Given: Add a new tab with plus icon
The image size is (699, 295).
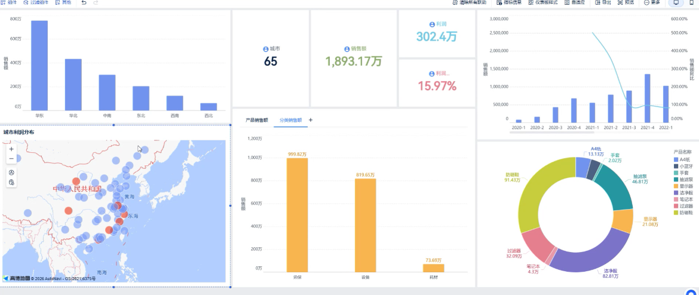Looking at the screenshot, I should coord(311,120).
